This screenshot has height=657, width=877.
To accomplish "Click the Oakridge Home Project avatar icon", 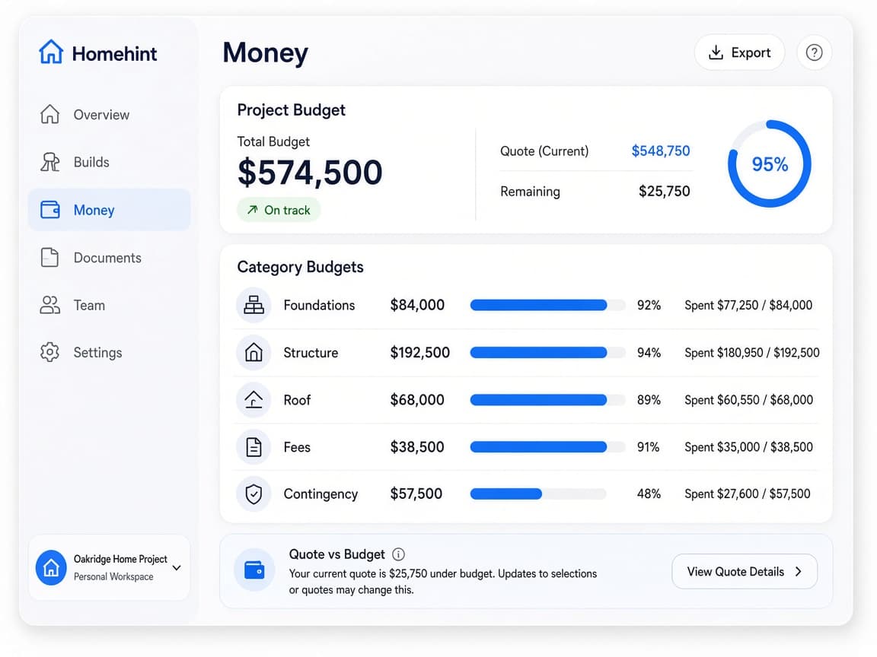I will (x=51, y=567).
